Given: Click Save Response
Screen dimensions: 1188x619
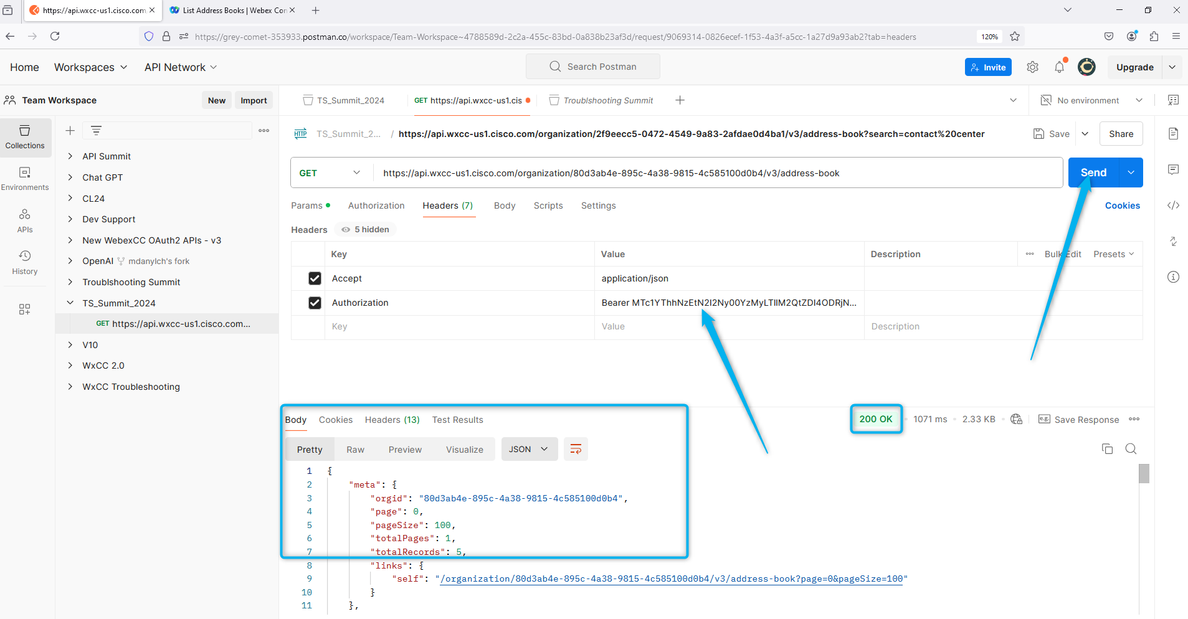Looking at the screenshot, I should (x=1078, y=420).
